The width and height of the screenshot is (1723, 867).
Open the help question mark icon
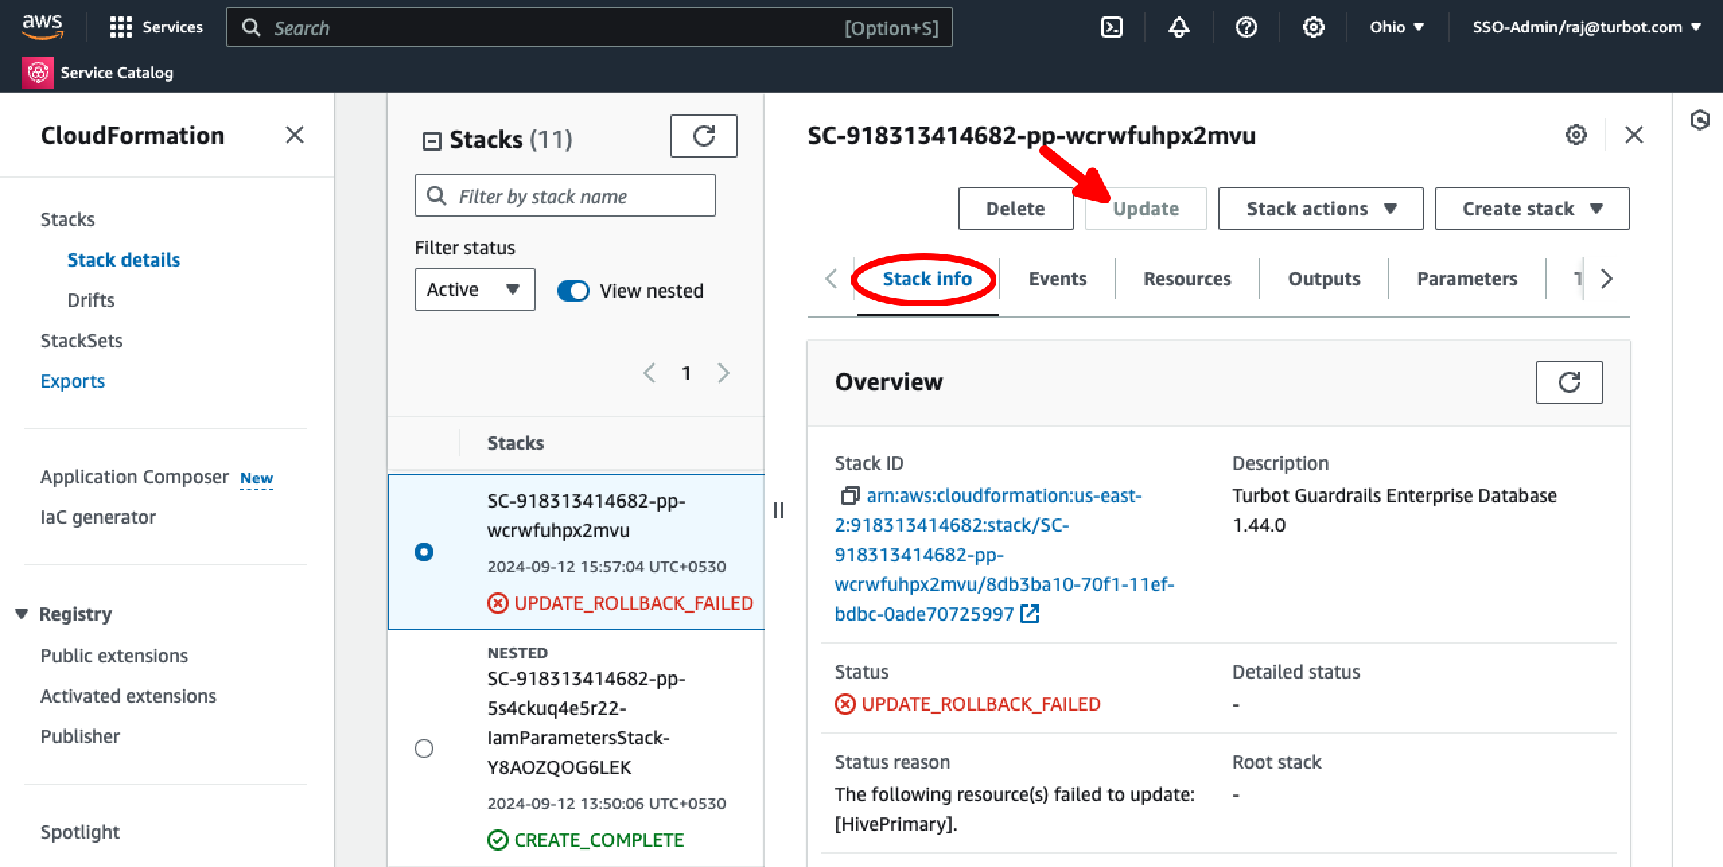click(x=1246, y=27)
